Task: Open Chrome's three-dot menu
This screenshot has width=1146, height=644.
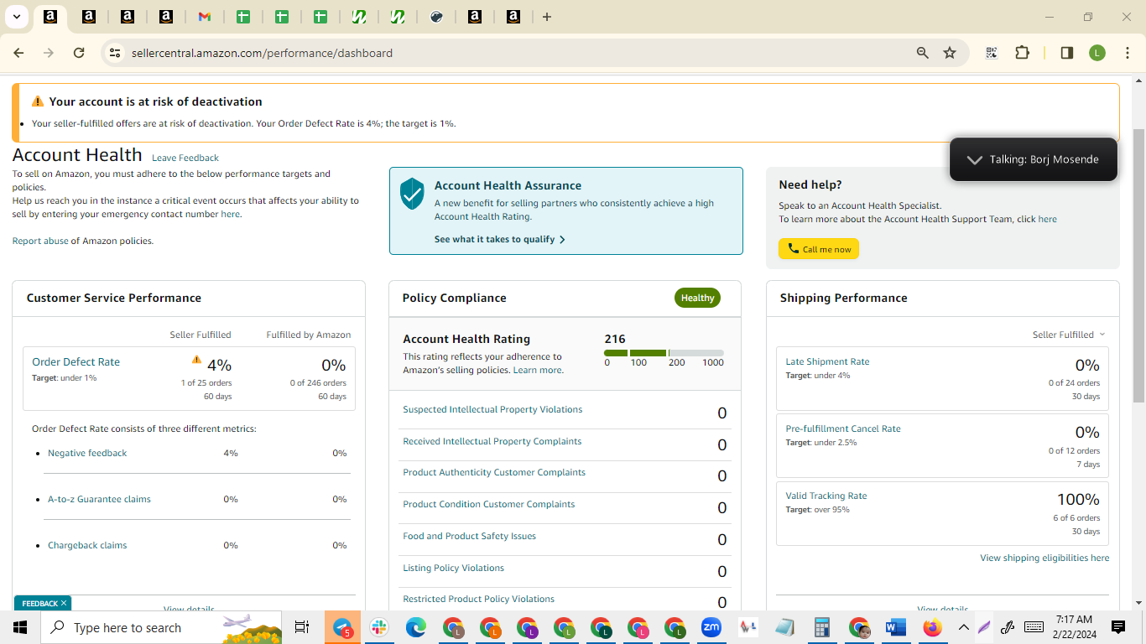Action: click(1128, 53)
